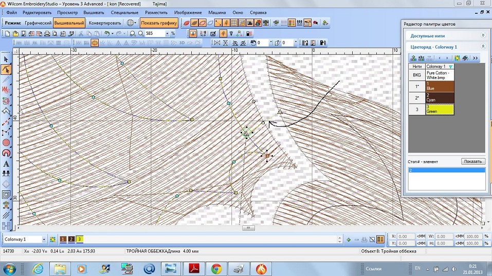Click the Конвертировать button

tap(105, 23)
